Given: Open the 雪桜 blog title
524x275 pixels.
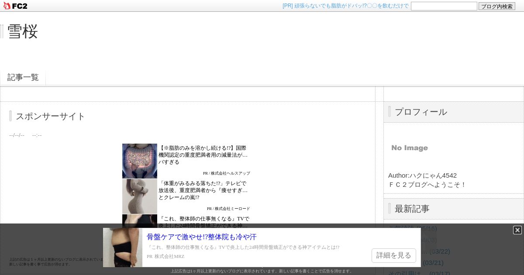Looking at the screenshot, I should click(23, 31).
